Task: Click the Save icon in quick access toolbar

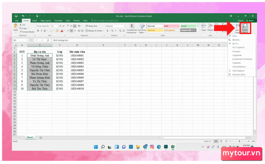Action: (x=16, y=16)
